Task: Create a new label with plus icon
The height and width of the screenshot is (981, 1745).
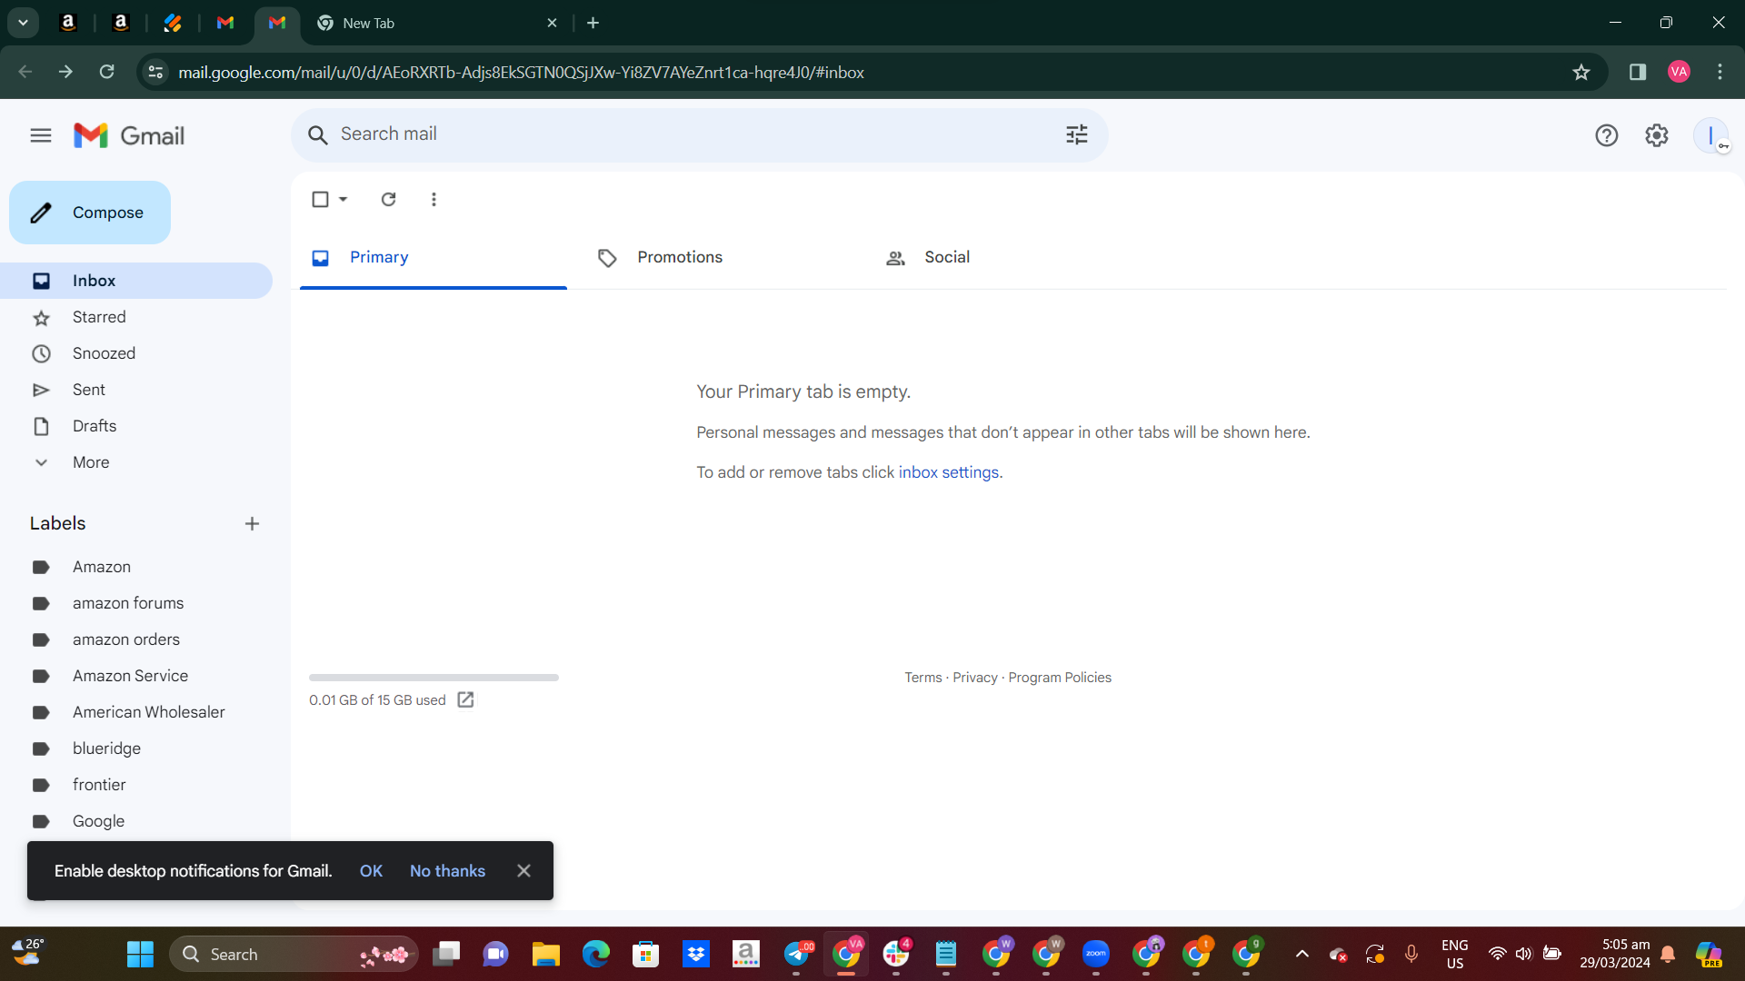Action: pyautogui.click(x=252, y=523)
